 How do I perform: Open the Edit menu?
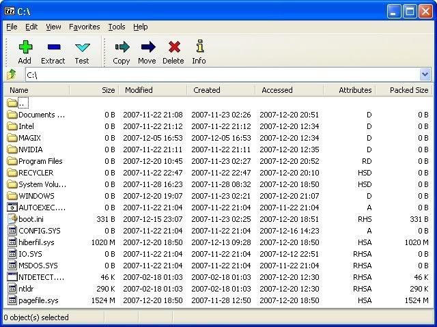31,27
